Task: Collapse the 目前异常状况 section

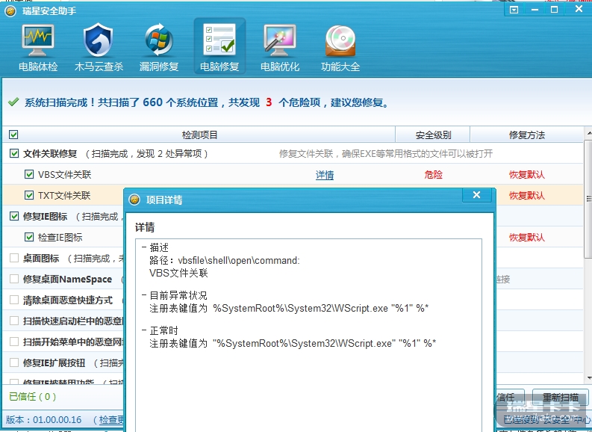Action: [x=144, y=295]
